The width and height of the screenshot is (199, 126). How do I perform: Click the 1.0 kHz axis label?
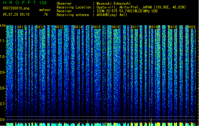coord(3,57)
